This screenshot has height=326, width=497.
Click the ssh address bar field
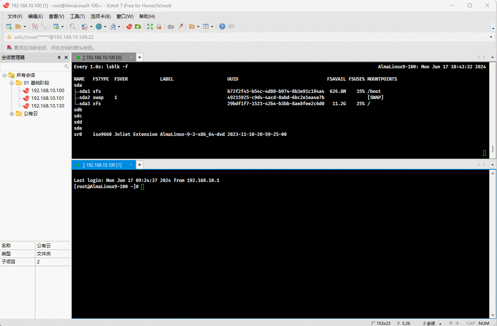coord(246,37)
